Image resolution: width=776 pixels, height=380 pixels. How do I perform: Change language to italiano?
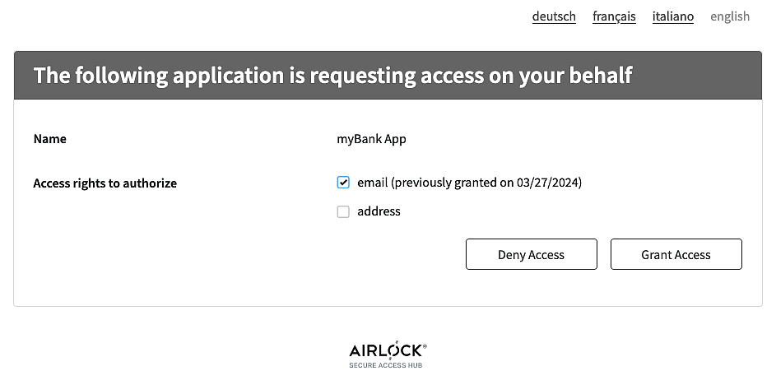click(672, 16)
